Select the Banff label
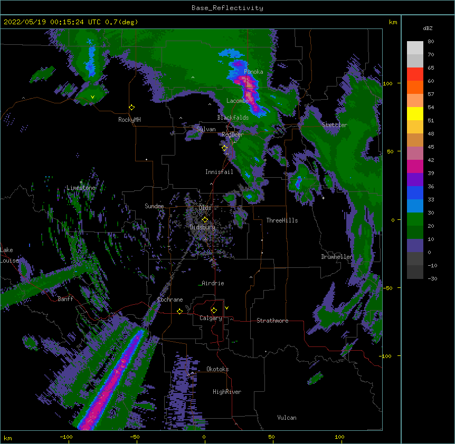 tap(65, 299)
